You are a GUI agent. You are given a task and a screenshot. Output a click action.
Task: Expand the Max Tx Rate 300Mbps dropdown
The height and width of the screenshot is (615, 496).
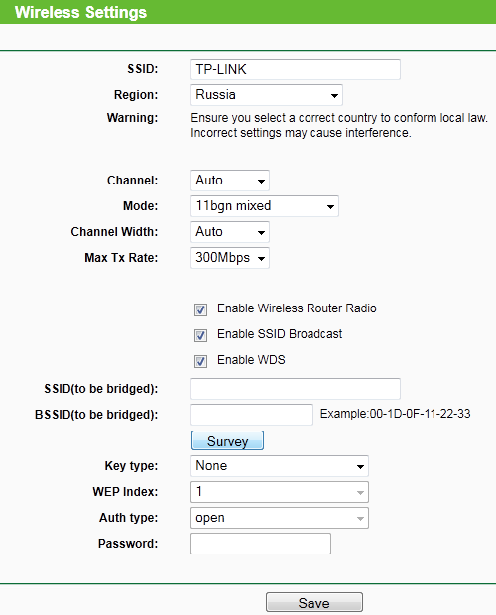230,258
